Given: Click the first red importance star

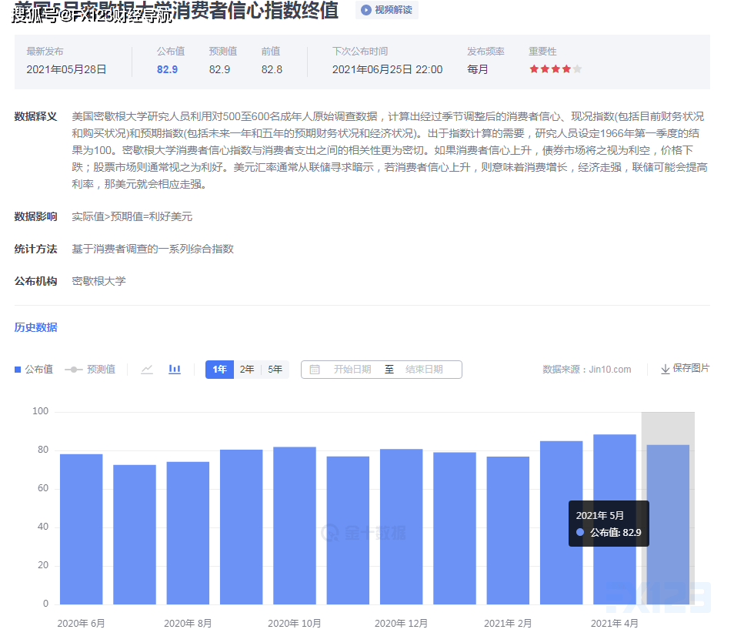Looking at the screenshot, I should [x=534, y=69].
